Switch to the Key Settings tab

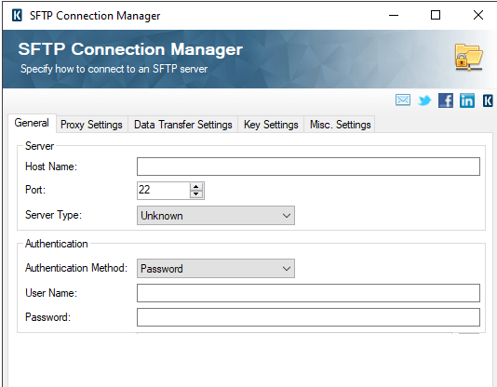point(271,125)
